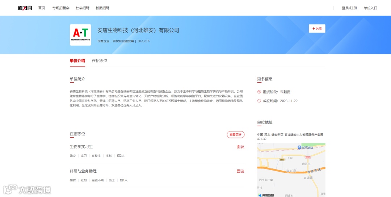The width and height of the screenshot is (391, 197).
Task: Go to 专场招聘会 page
Action: 61,8
